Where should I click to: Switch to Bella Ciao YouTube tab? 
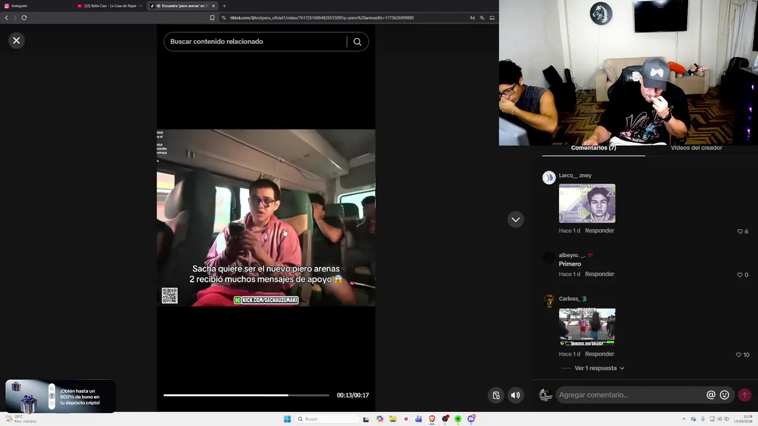pyautogui.click(x=110, y=6)
